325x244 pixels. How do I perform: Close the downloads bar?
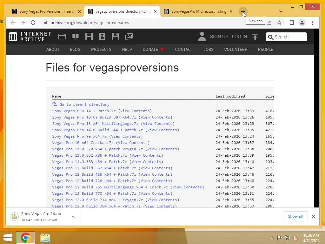tap(314, 216)
